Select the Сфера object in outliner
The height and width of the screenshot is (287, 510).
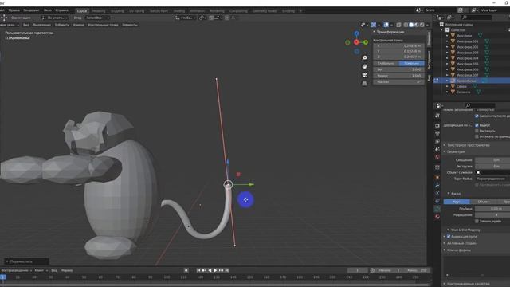click(x=461, y=86)
